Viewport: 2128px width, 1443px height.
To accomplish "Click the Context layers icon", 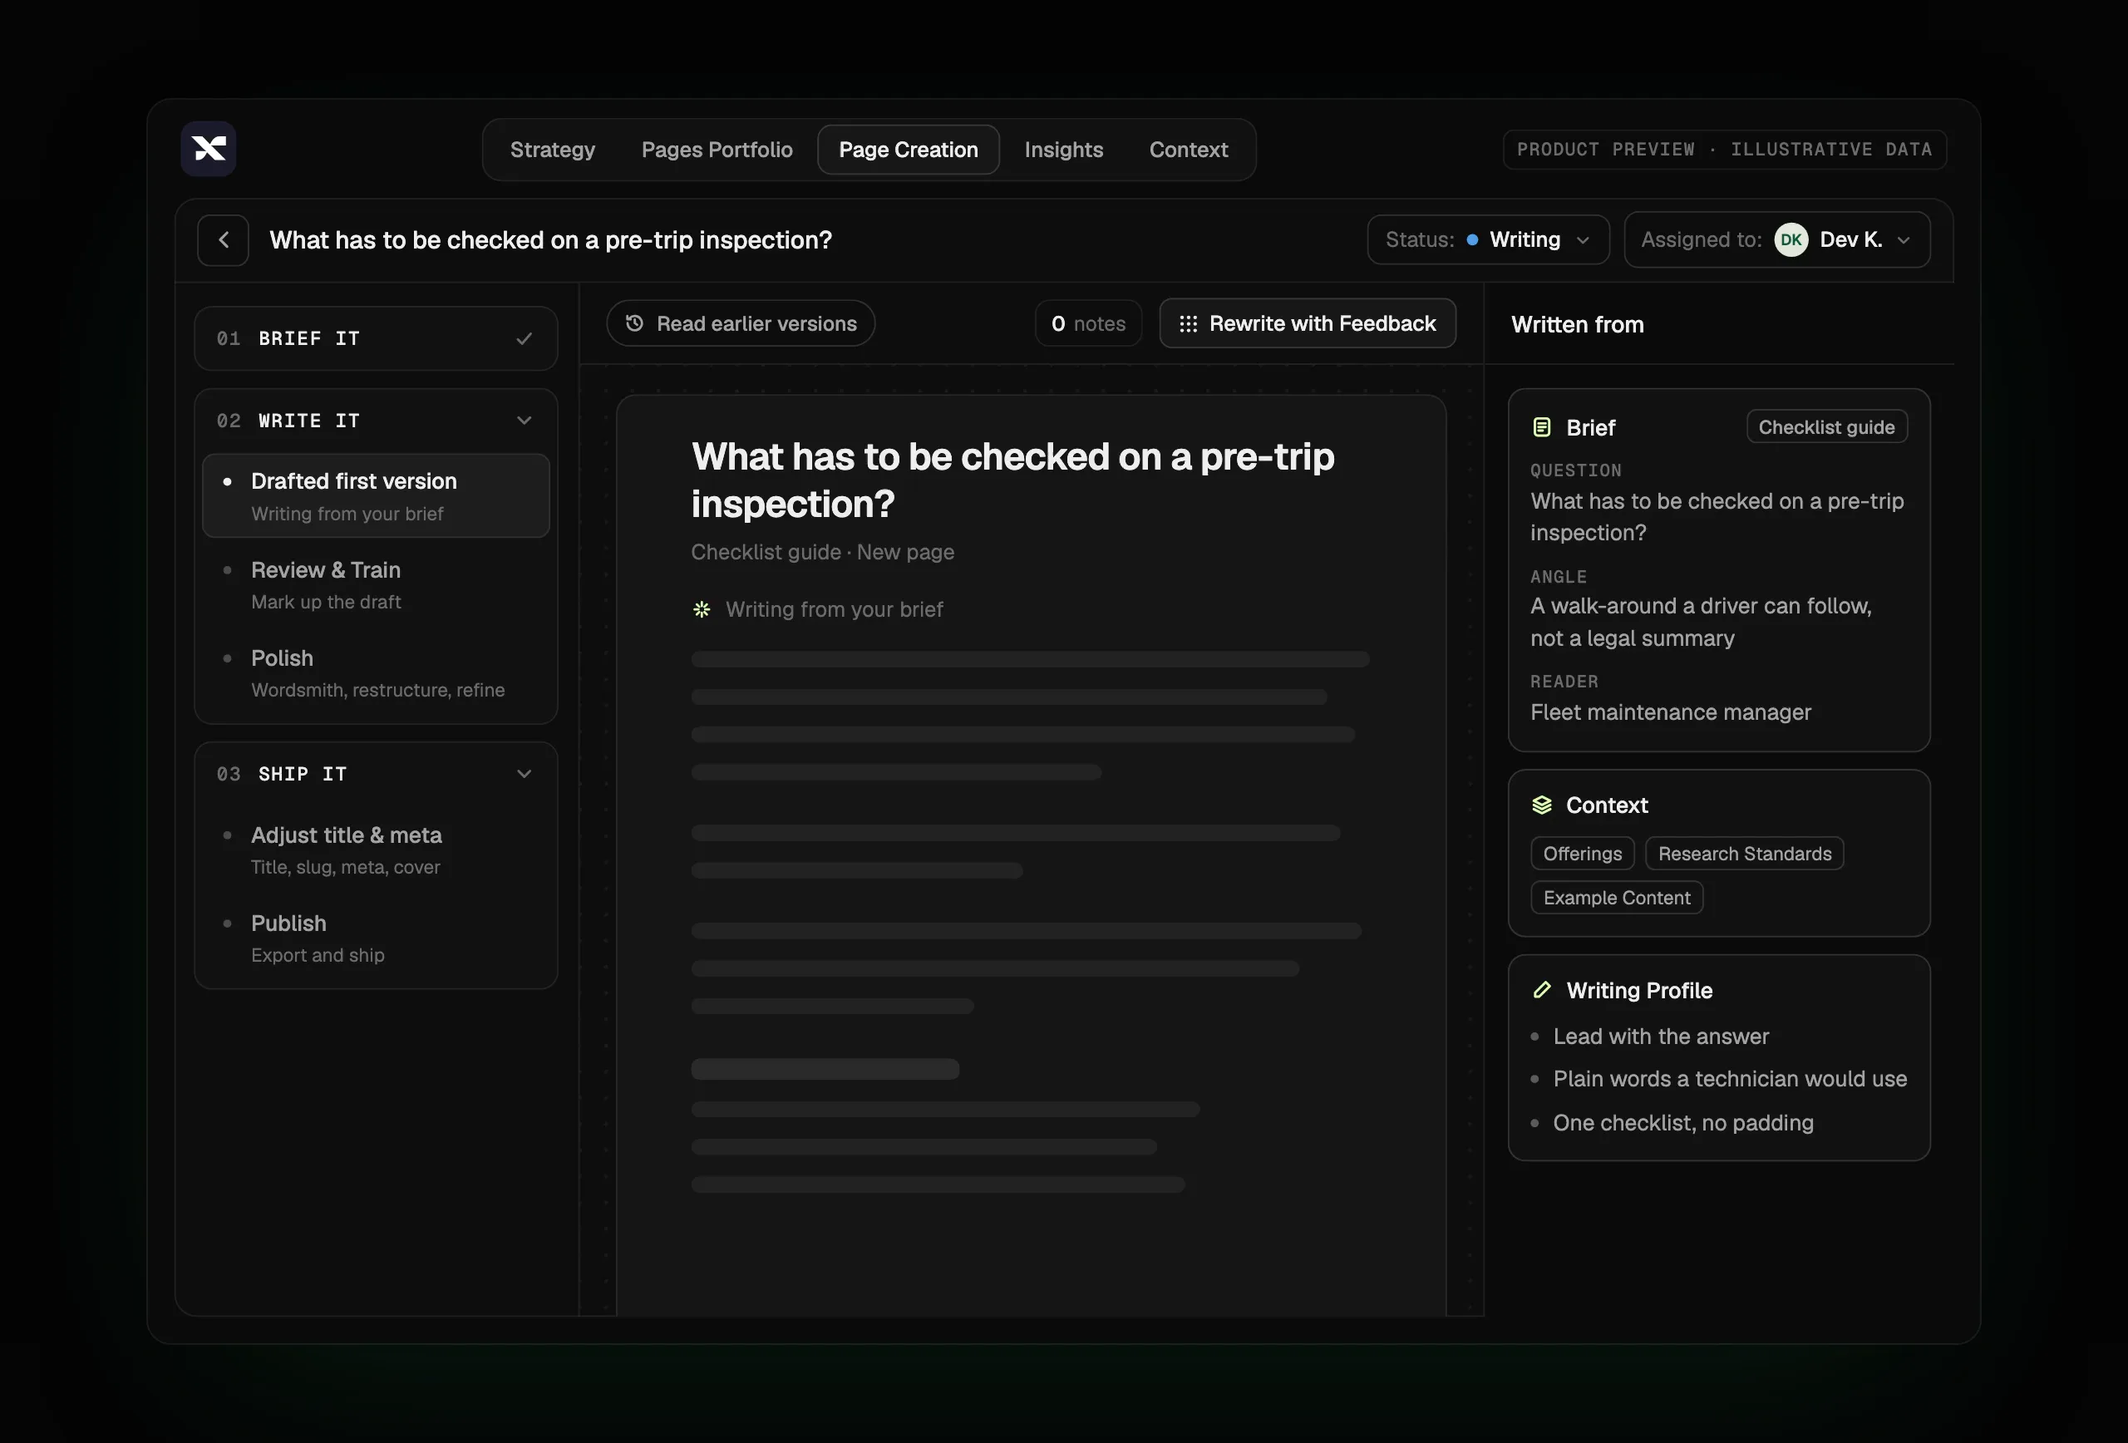I will pos(1542,805).
